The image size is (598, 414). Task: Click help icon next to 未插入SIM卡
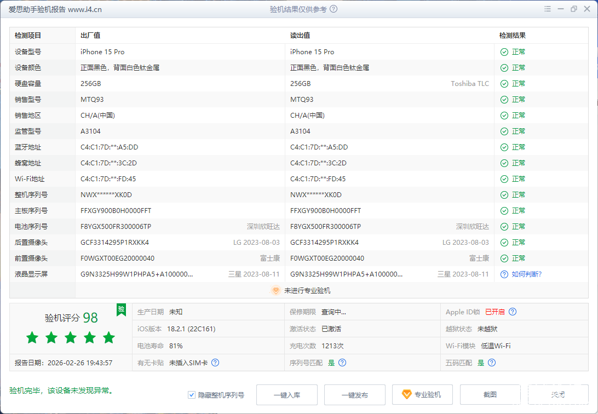click(215, 363)
